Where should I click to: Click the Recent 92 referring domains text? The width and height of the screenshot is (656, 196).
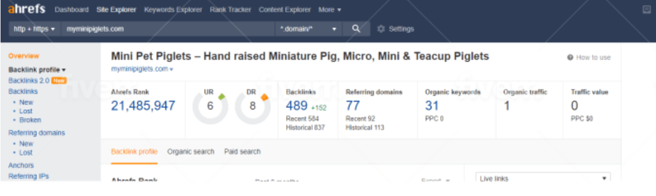360,119
